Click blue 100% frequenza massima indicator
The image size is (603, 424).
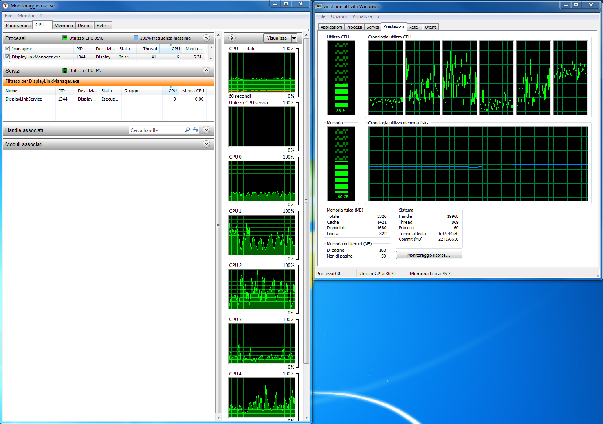click(x=136, y=38)
